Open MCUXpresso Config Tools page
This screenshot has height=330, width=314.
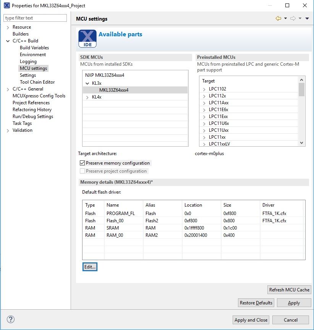point(39,96)
